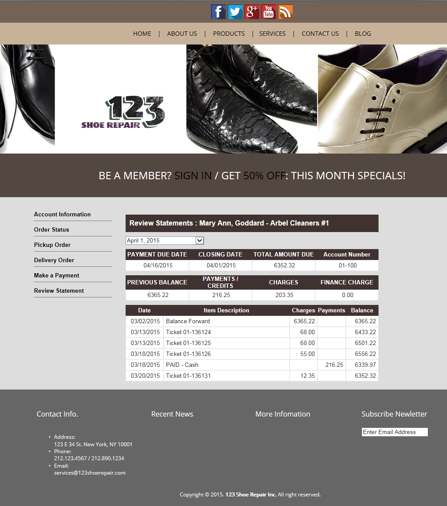Open the CONTACT US menu item
Screen dimensions: 447x506
(320, 34)
